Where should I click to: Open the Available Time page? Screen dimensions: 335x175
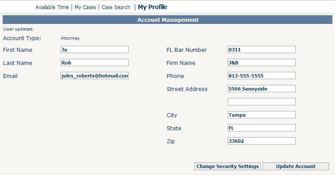(52, 7)
